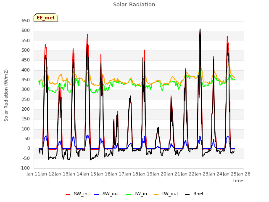Click the red SW_in legend color marker
269x202 pixels.
(x=68, y=194)
